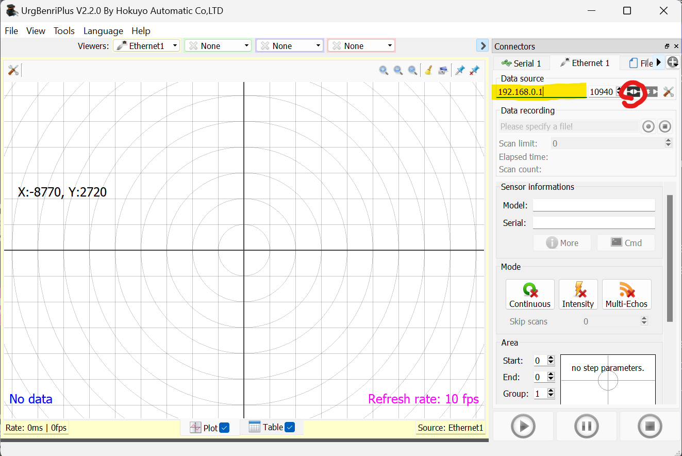
Task: Open the Ethernet1 viewer dropdown
Action: pos(146,46)
